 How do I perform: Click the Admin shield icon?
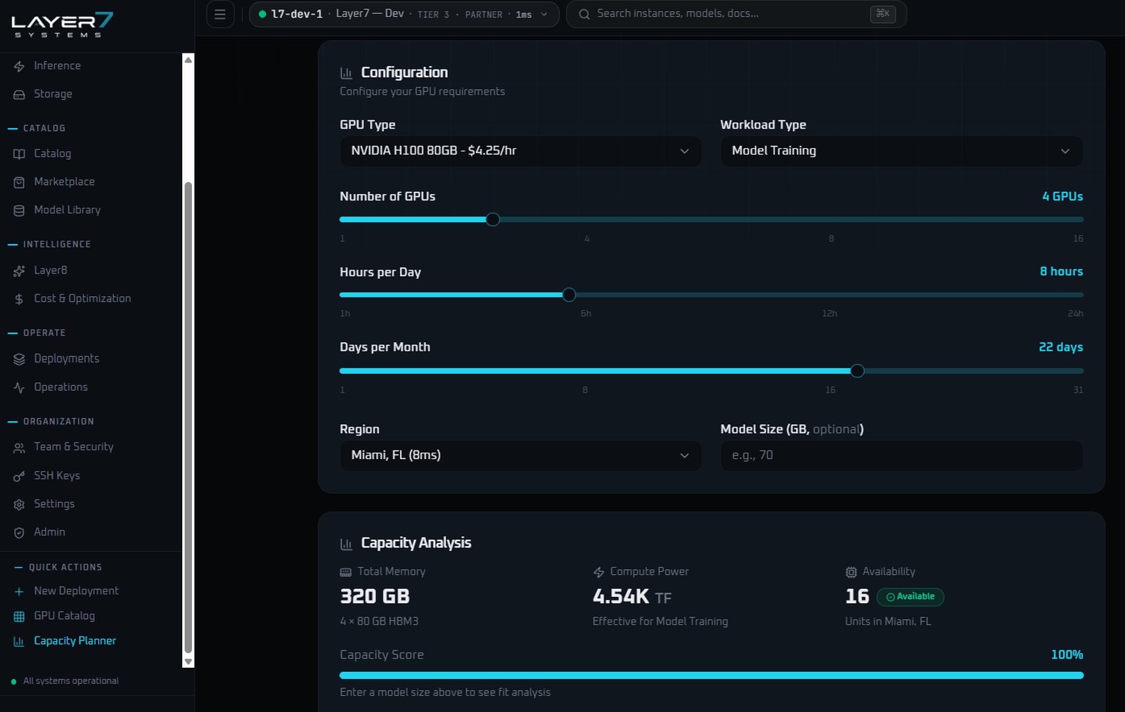[19, 533]
